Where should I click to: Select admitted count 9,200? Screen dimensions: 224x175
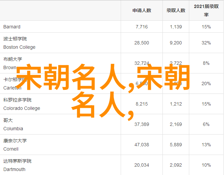pyautogui.click(x=176, y=43)
